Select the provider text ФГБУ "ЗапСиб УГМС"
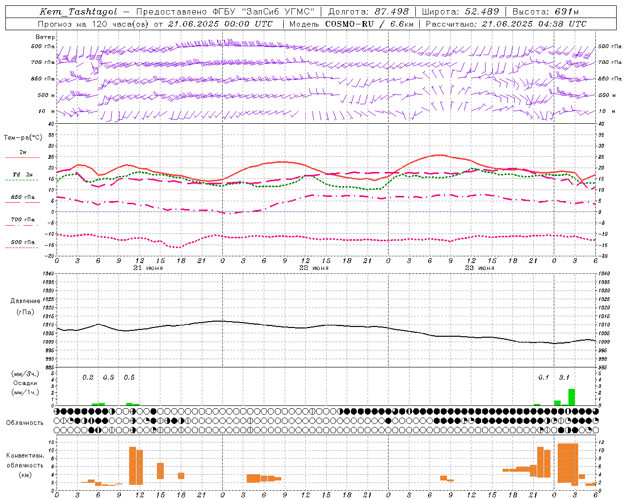Image resolution: width=624 pixels, height=499 pixels. (264, 12)
